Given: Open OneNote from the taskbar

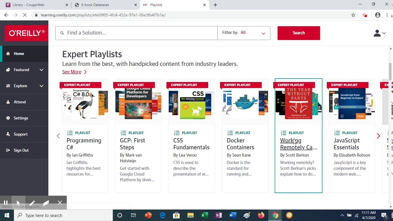Looking at the screenshot, I should [219, 215].
